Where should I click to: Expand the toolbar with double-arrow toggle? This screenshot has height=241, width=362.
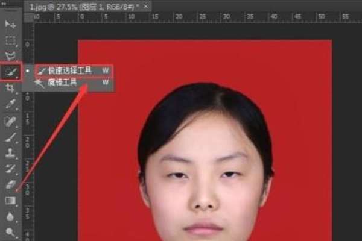pos(4,4)
